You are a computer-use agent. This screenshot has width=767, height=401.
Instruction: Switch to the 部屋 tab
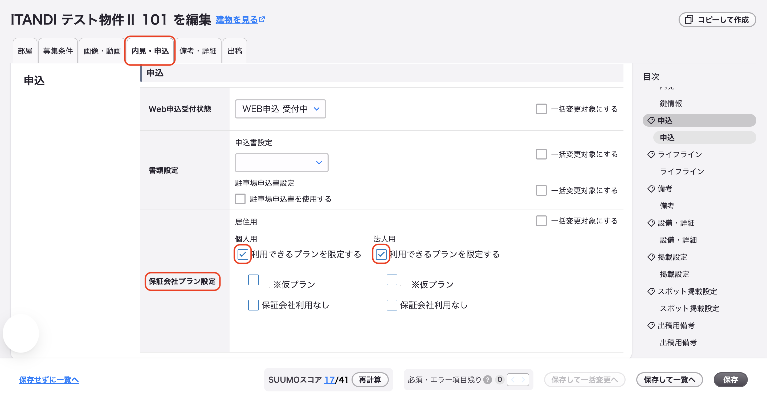tap(25, 51)
